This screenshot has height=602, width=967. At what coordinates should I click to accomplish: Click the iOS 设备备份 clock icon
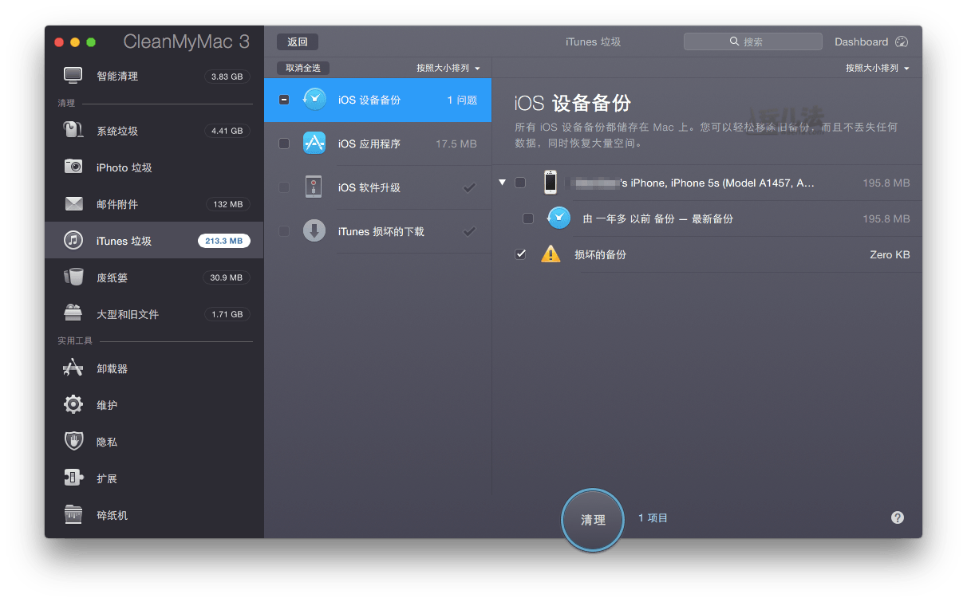(314, 99)
